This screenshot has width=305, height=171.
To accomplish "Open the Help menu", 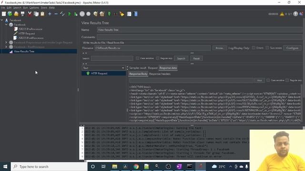I will pos(52,8).
